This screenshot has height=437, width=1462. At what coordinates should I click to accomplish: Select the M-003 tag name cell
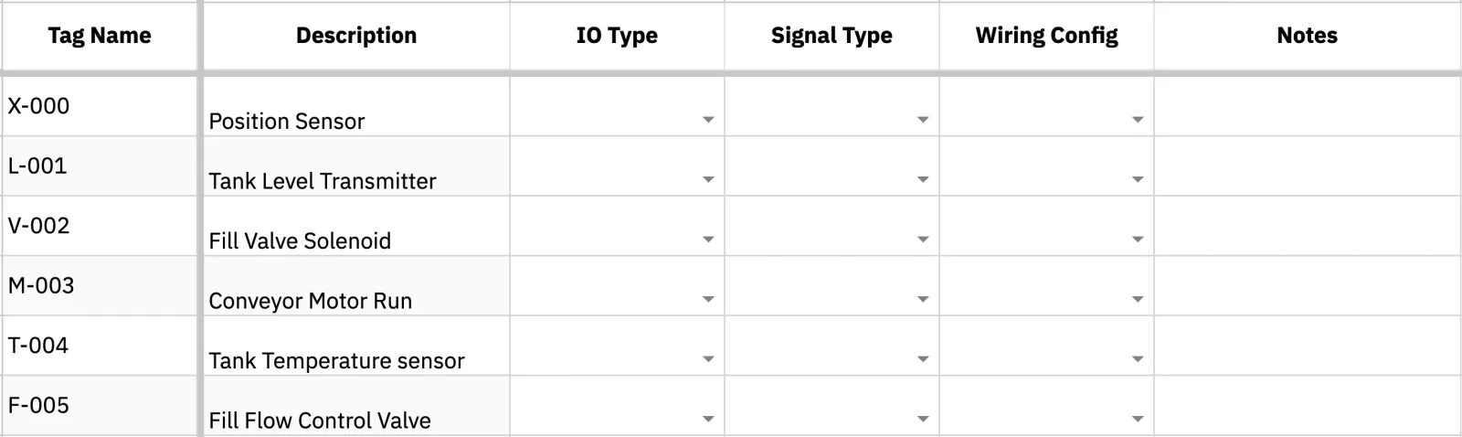[100, 286]
